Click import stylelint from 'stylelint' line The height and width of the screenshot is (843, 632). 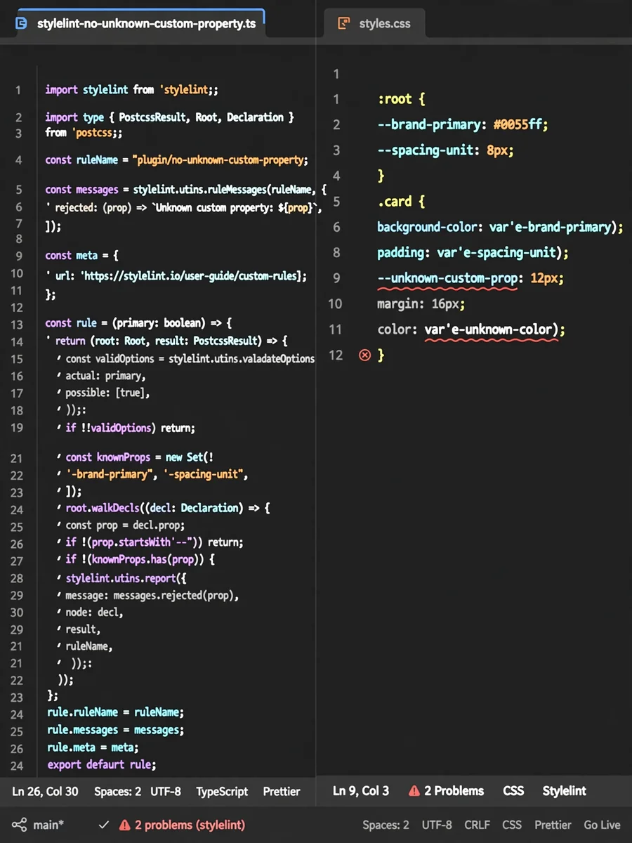[x=132, y=90]
